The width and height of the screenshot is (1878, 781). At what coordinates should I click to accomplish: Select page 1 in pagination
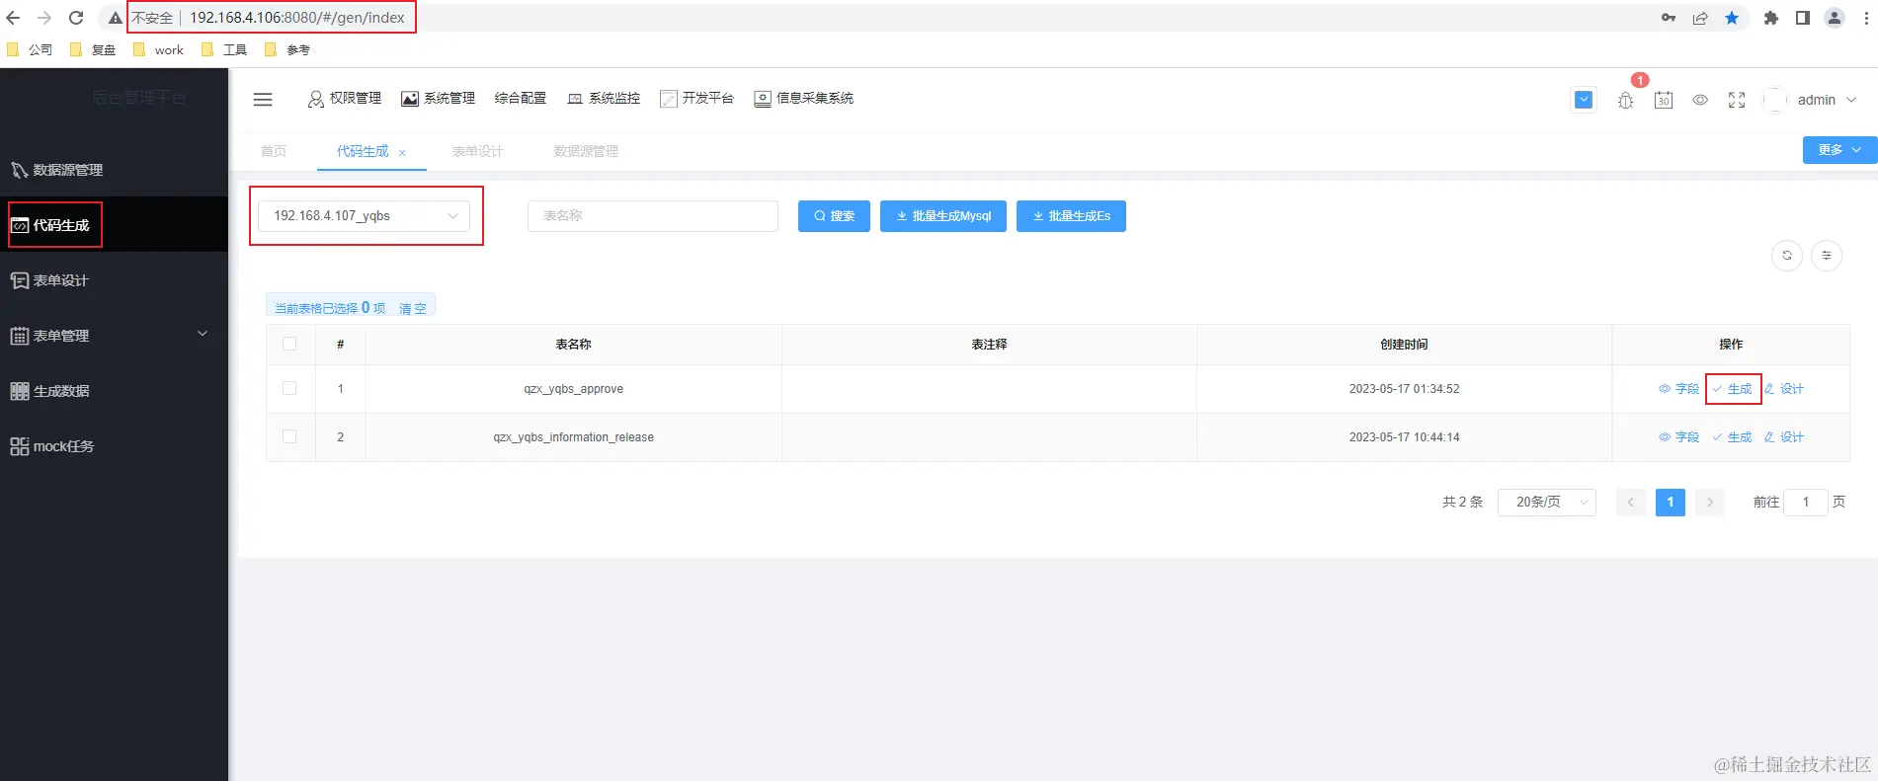pyautogui.click(x=1671, y=502)
